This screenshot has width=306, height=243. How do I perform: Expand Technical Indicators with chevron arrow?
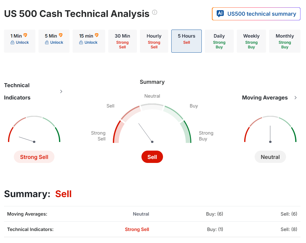point(61,91)
